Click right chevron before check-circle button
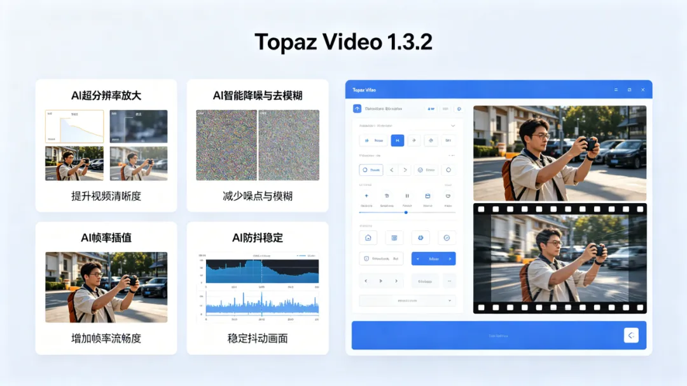This screenshot has height=386, width=687. [405, 170]
